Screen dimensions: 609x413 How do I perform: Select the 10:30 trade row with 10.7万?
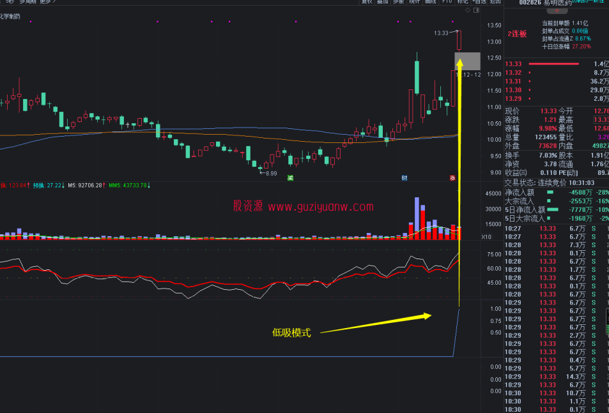tap(557, 393)
